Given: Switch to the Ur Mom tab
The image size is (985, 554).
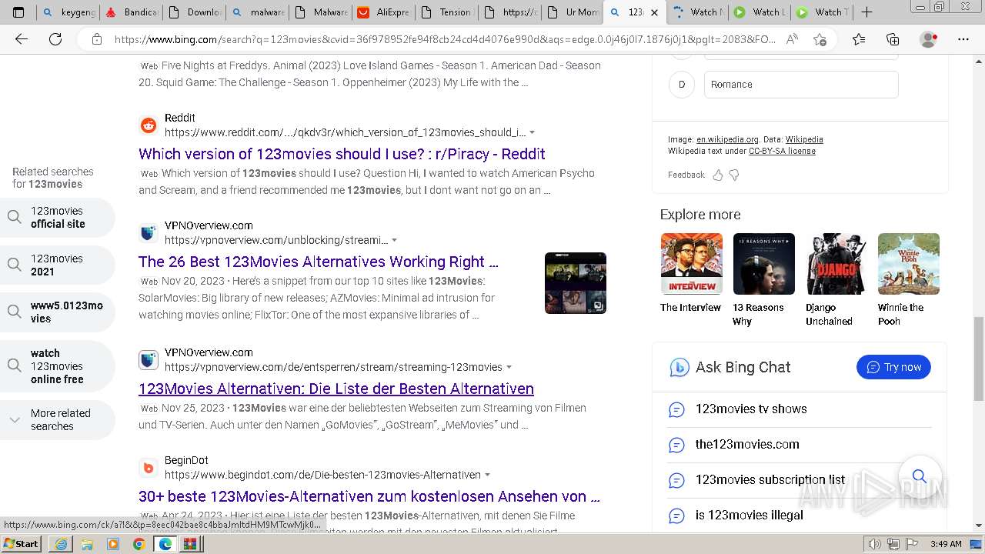Looking at the screenshot, I should pyautogui.click(x=572, y=12).
